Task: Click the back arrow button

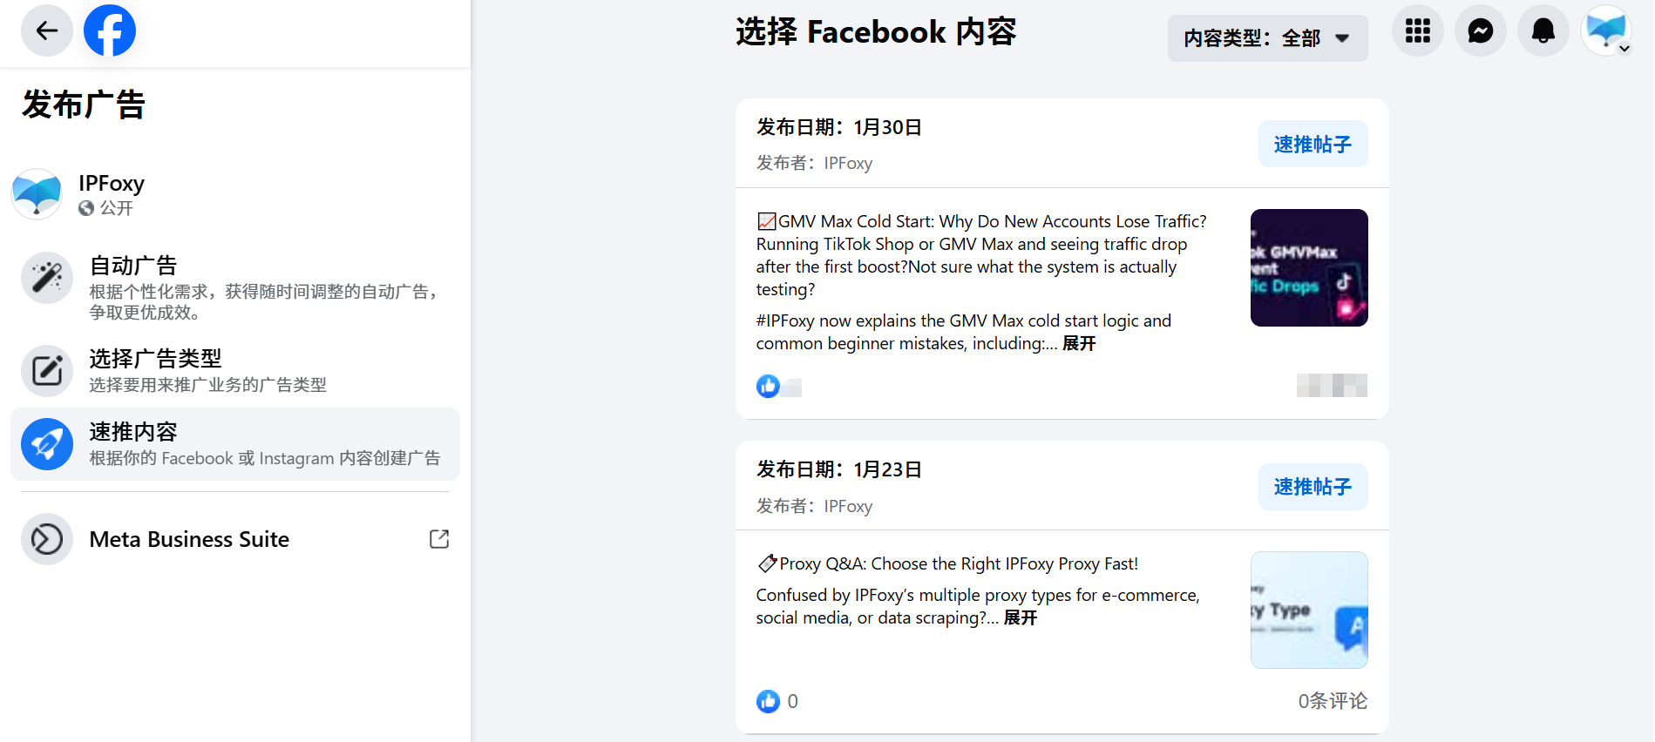Action: (46, 30)
